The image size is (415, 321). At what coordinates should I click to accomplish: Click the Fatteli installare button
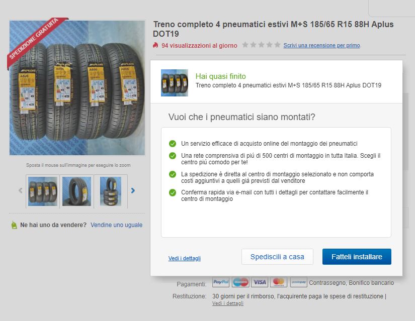357,257
